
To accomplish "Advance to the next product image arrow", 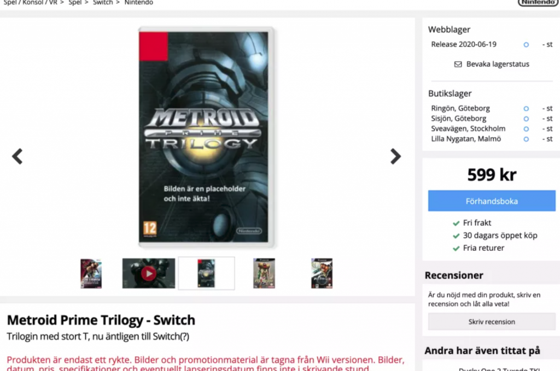I will coord(395,156).
